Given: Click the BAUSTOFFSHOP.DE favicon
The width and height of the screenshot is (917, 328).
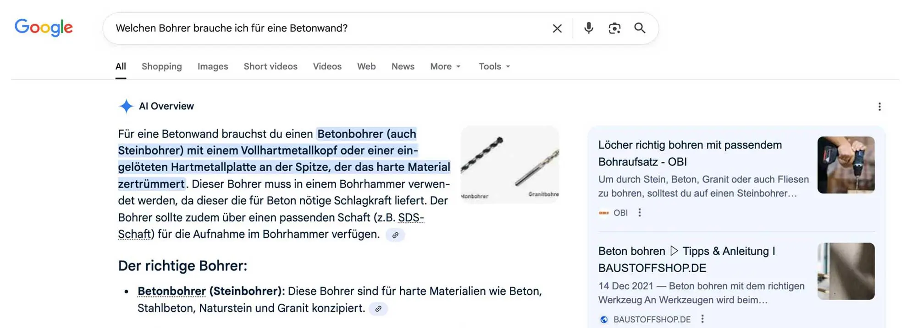Looking at the screenshot, I should 603,319.
